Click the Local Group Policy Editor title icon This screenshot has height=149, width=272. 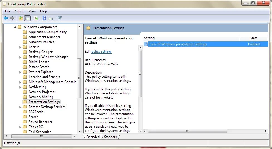tap(5, 4)
